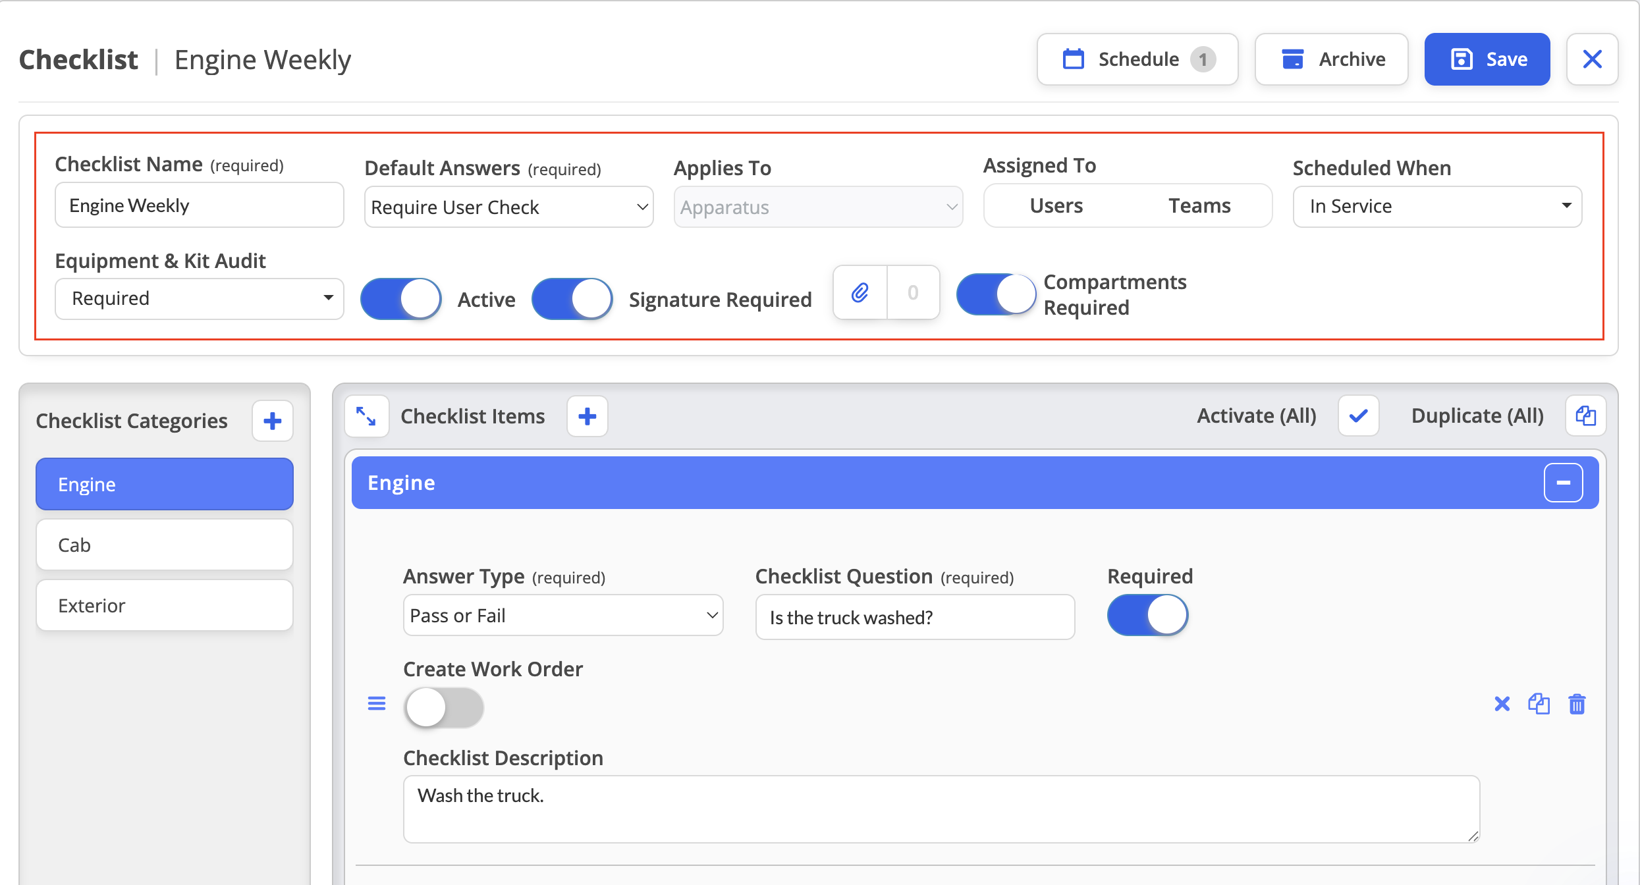
Task: Duplicate this checklist item with copy icon
Action: click(x=1539, y=704)
